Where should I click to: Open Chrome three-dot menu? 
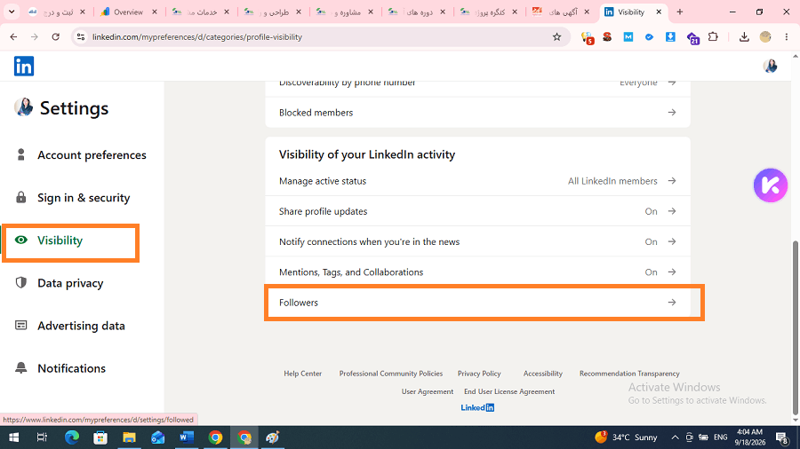click(x=787, y=36)
